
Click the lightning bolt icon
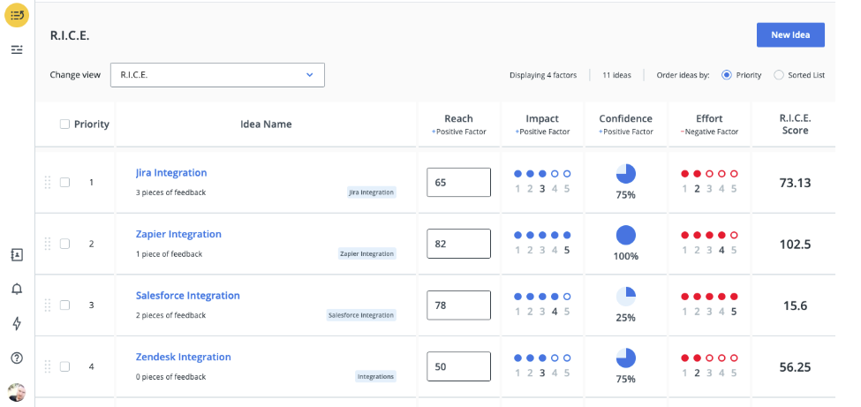click(x=17, y=324)
